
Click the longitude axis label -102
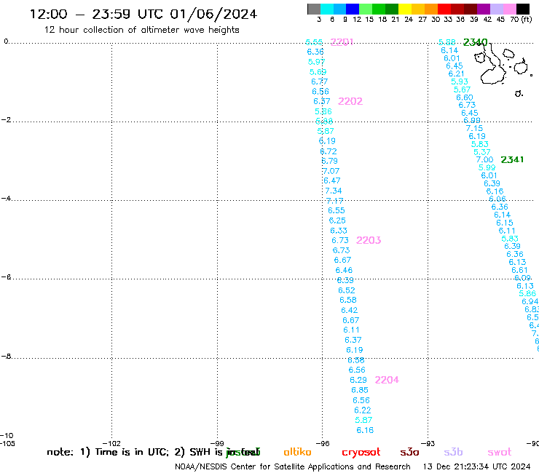tap(111, 443)
